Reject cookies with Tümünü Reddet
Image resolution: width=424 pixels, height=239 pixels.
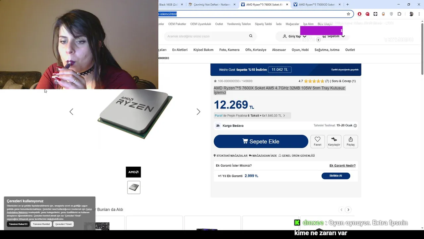point(41,224)
